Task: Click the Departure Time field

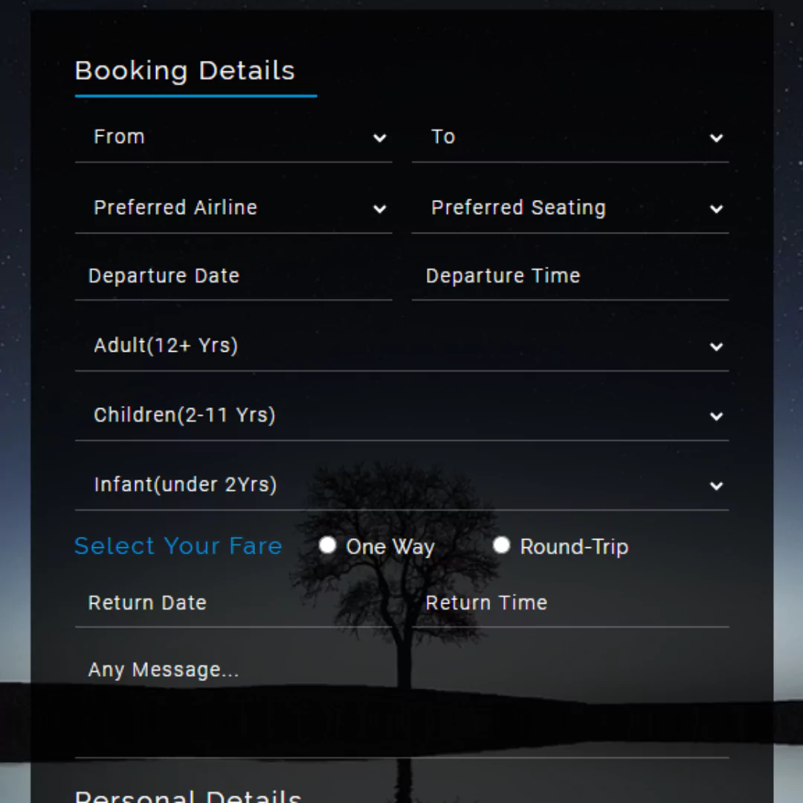Action: 570,277
